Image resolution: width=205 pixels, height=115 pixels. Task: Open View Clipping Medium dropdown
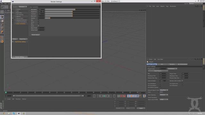click(x=164, y=95)
